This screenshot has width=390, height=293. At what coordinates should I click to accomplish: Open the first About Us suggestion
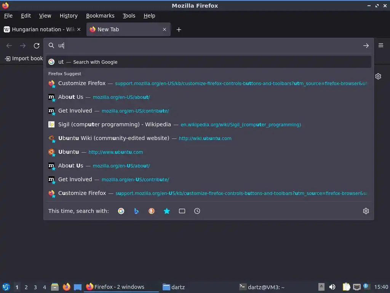[x=209, y=97]
